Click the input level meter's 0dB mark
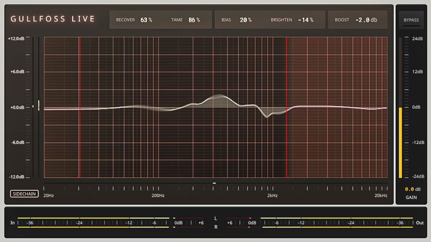Viewport: 431px width, 242px height. (x=178, y=223)
